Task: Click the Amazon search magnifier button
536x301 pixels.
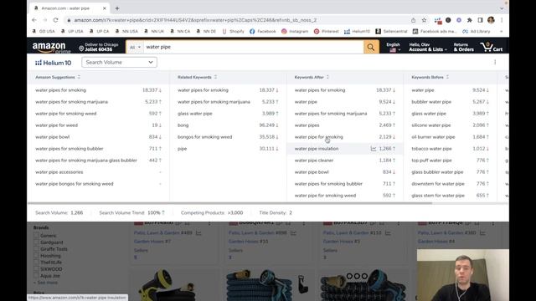Action: 371,47
